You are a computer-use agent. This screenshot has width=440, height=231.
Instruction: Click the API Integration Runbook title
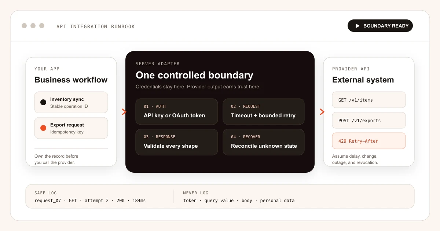96,26
